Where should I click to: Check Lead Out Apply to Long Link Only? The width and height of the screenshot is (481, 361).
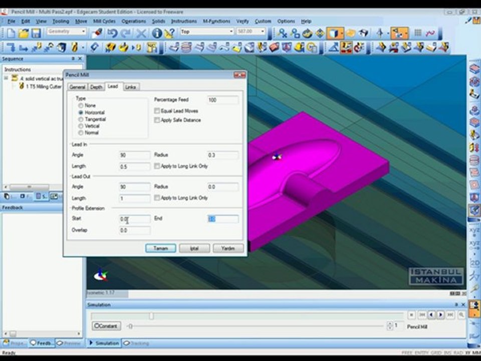point(157,198)
